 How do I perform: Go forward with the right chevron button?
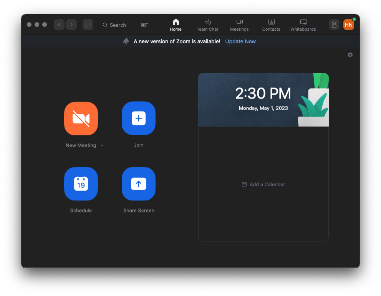[x=71, y=25]
